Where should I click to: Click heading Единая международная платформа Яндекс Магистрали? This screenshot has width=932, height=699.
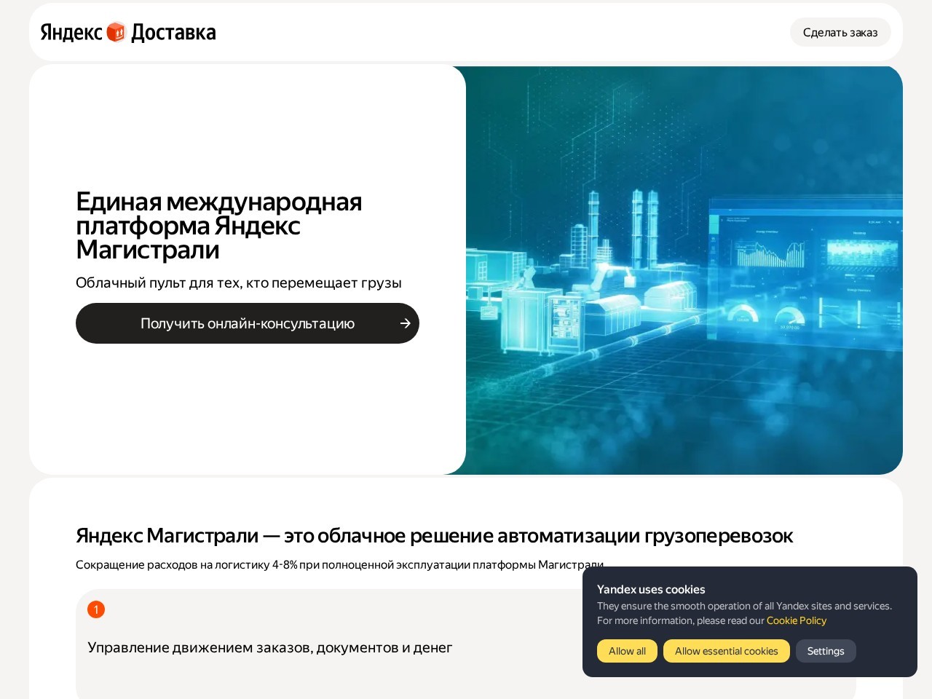point(219,226)
